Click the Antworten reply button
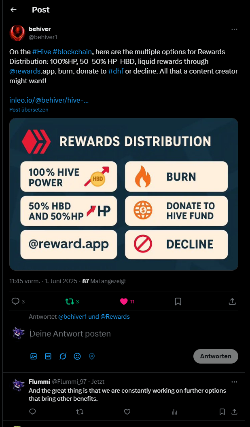 [x=216, y=356]
